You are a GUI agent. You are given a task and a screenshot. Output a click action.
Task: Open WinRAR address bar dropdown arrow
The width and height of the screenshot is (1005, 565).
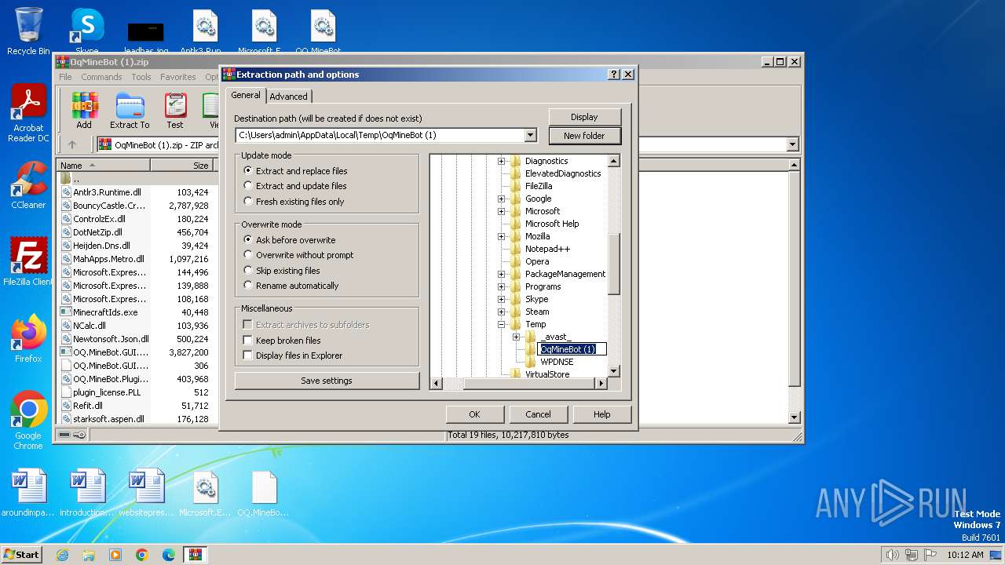tap(792, 144)
